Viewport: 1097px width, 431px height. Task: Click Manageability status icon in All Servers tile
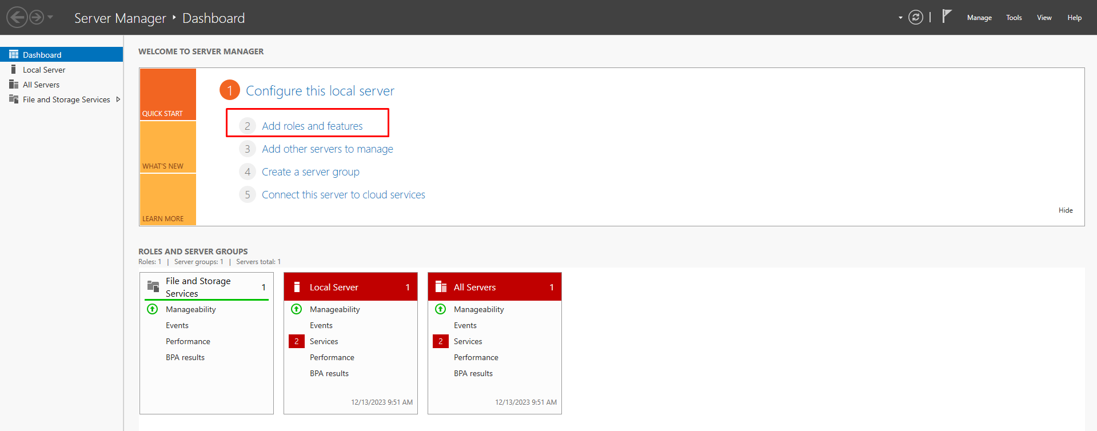(440, 309)
